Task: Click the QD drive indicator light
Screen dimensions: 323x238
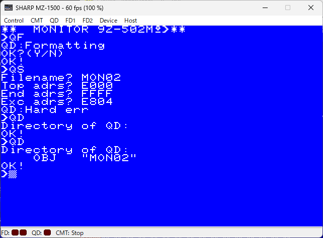Action: coord(47,232)
